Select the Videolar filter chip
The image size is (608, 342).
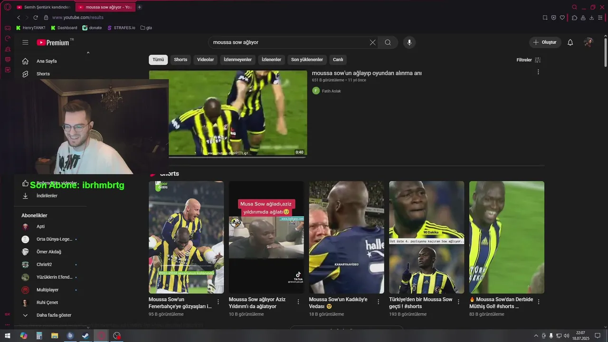[x=206, y=60]
